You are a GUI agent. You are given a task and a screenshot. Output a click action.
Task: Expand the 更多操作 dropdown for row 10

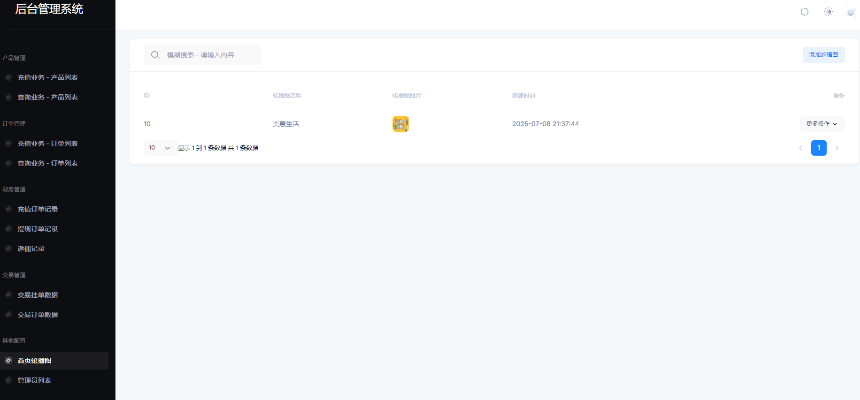(x=822, y=124)
